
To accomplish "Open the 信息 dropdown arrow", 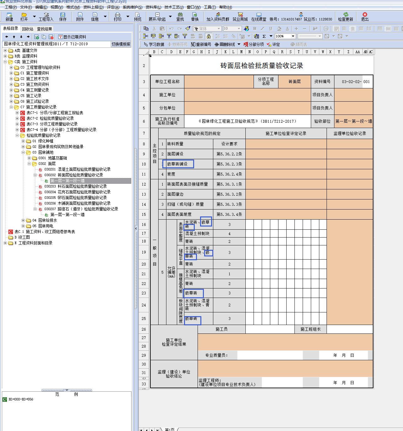I will [x=105, y=16].
